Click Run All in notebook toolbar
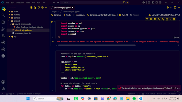 (x=123, y=15)
